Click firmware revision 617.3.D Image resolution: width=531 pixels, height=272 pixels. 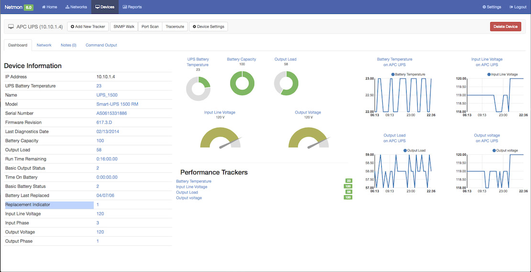[x=104, y=123]
